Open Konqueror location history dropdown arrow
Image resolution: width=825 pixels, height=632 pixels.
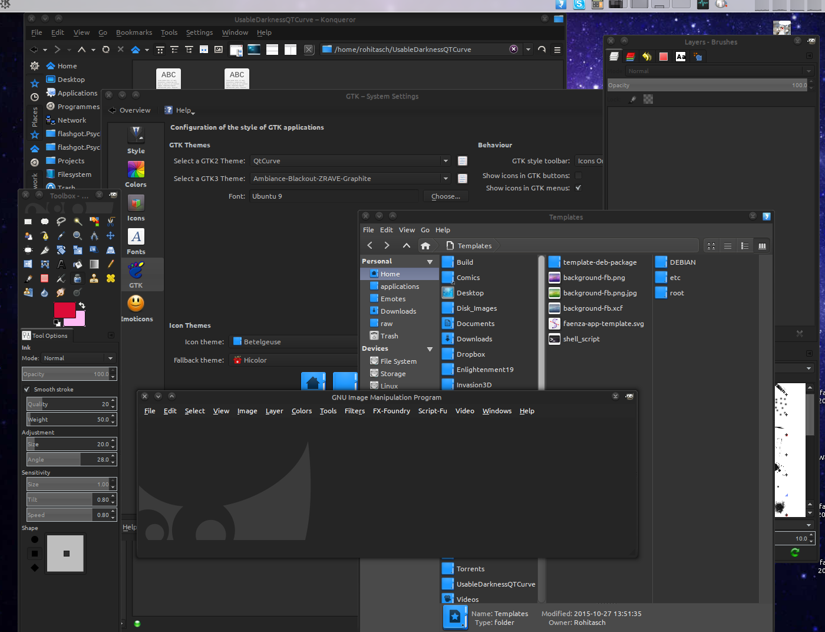pos(528,50)
